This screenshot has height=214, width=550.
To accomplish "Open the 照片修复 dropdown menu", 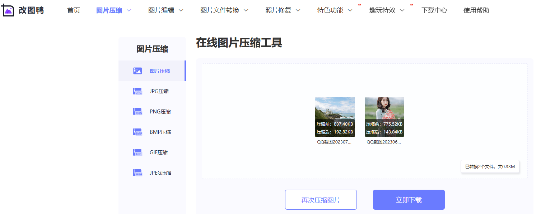I will pos(283,10).
